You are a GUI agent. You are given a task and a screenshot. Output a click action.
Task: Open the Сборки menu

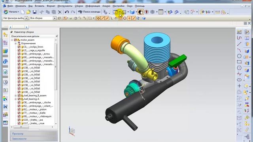[79, 6]
